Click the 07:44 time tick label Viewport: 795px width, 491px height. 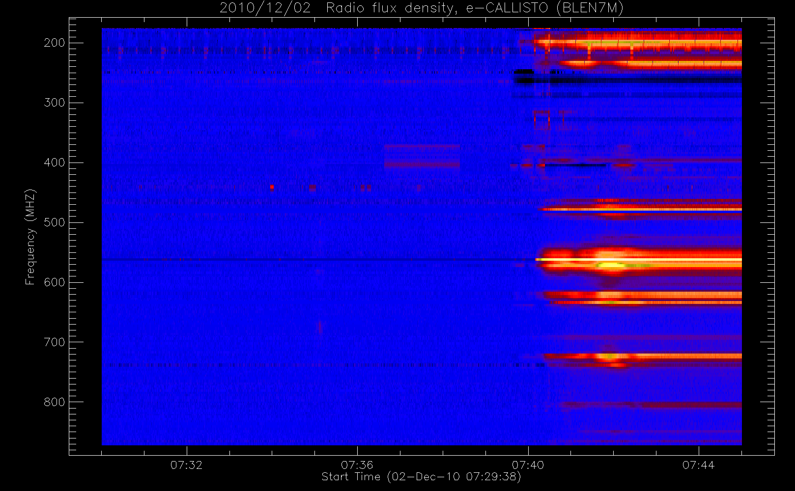[x=699, y=465]
